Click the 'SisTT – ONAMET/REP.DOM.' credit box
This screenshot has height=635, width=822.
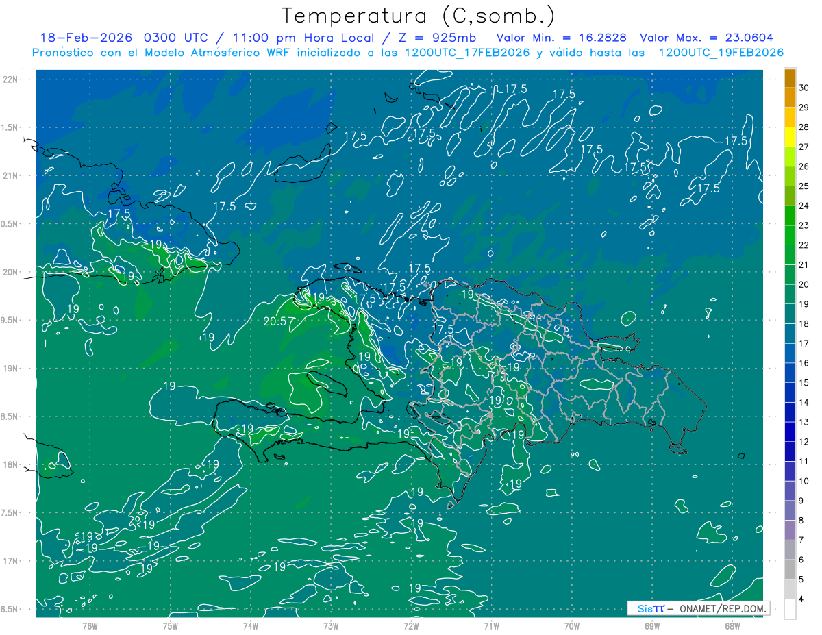698,608
